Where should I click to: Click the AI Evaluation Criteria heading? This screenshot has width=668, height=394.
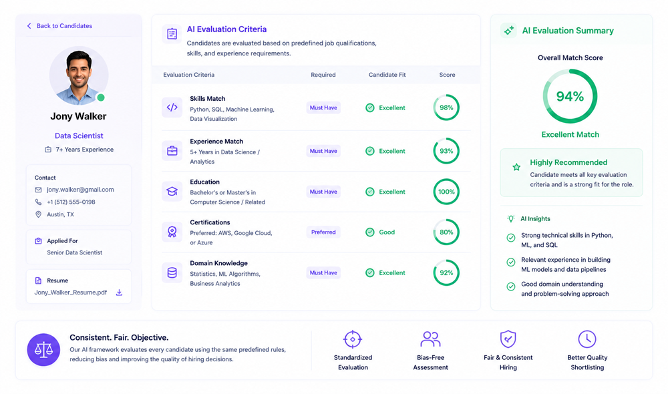tap(226, 29)
